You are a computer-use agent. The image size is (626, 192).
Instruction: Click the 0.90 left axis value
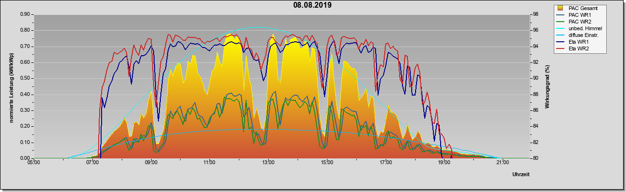[25, 14]
